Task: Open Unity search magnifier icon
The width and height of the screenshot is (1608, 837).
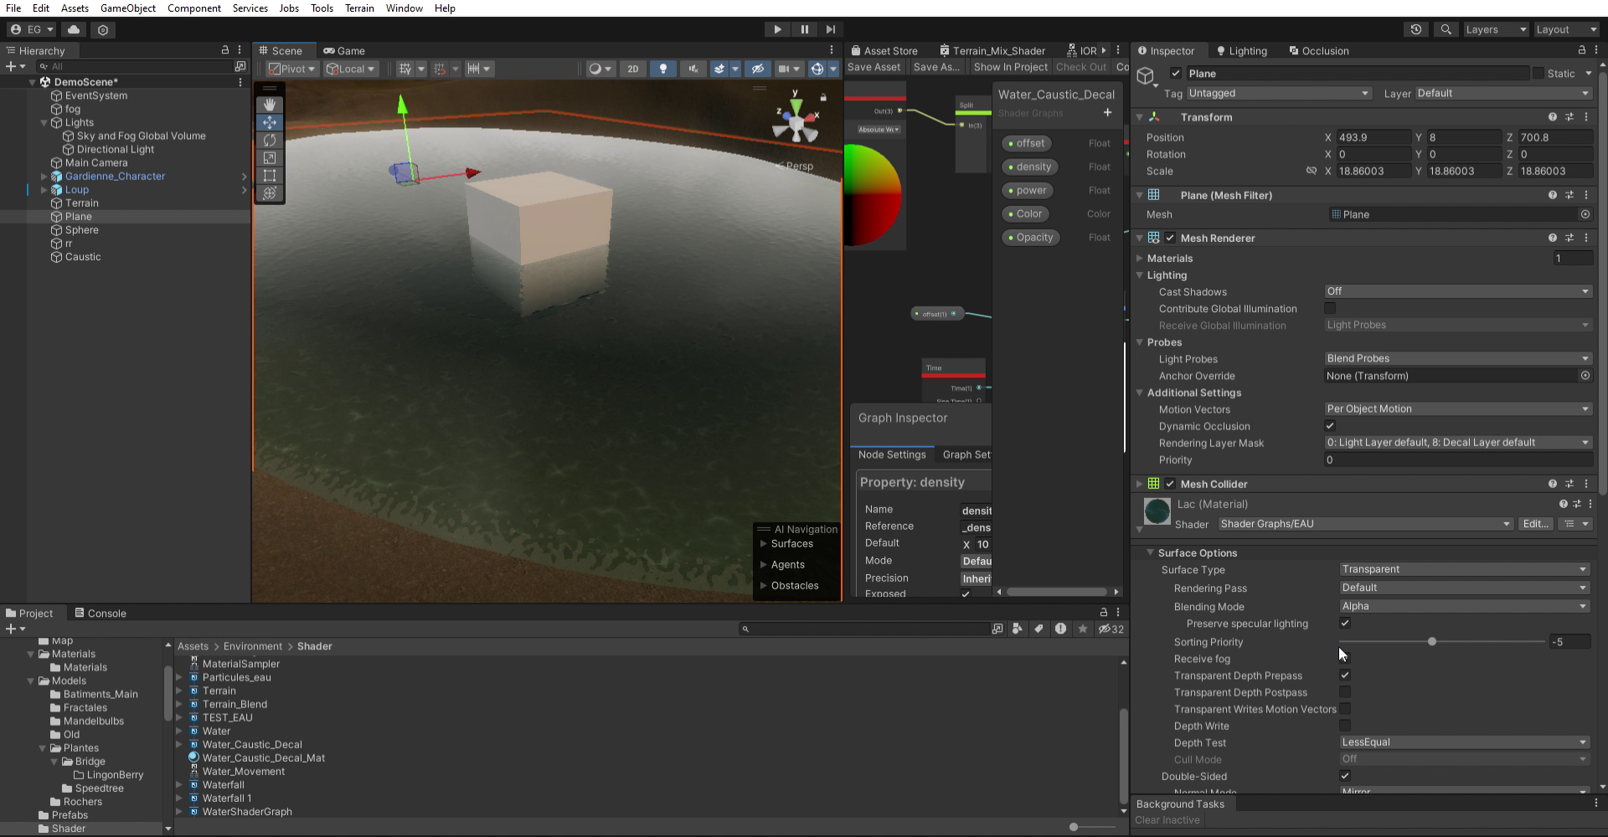Action: [x=1446, y=29]
